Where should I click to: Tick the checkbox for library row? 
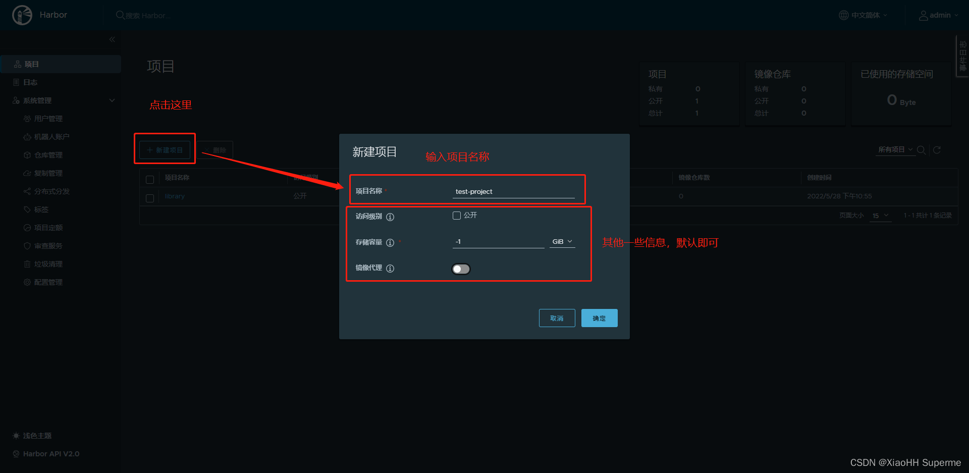(x=150, y=198)
